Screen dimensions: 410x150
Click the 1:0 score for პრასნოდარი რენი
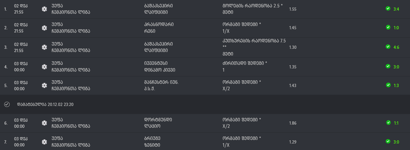coord(396,28)
